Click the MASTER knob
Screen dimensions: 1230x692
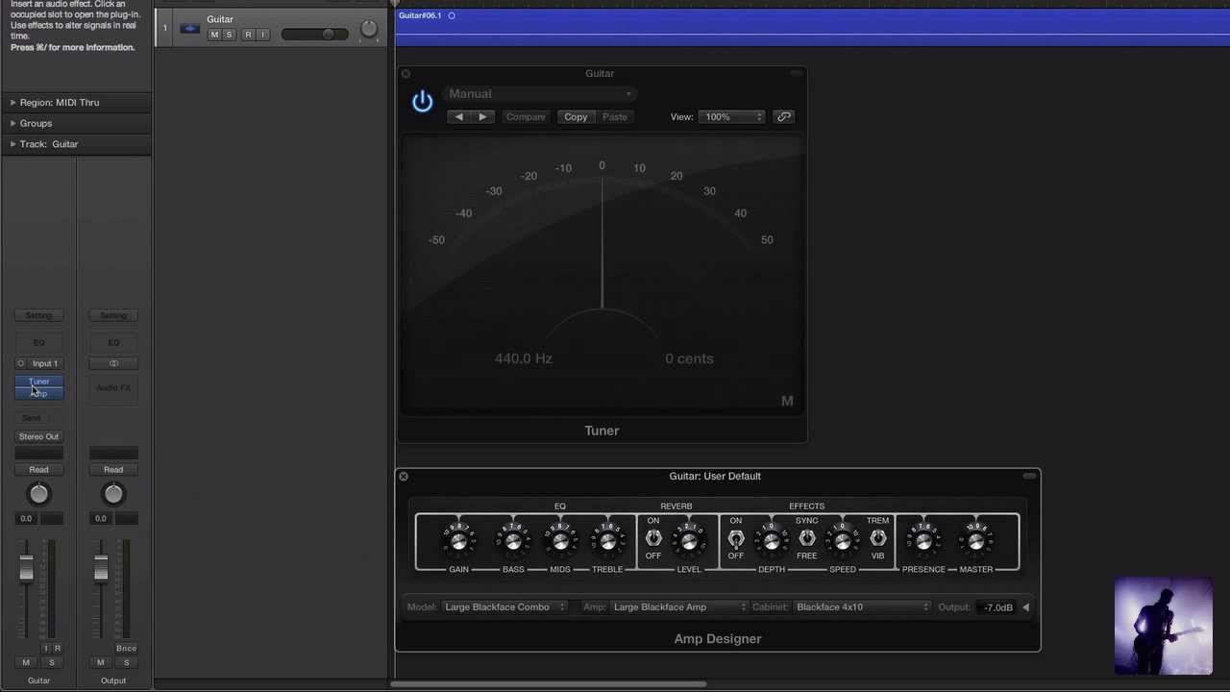tap(975, 541)
